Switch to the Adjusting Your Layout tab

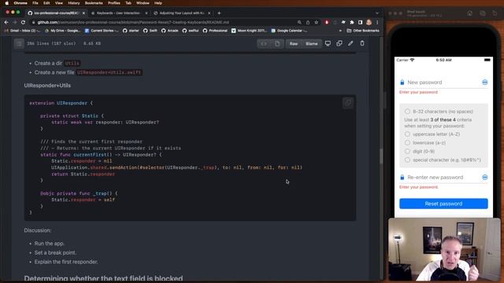pos(182,13)
